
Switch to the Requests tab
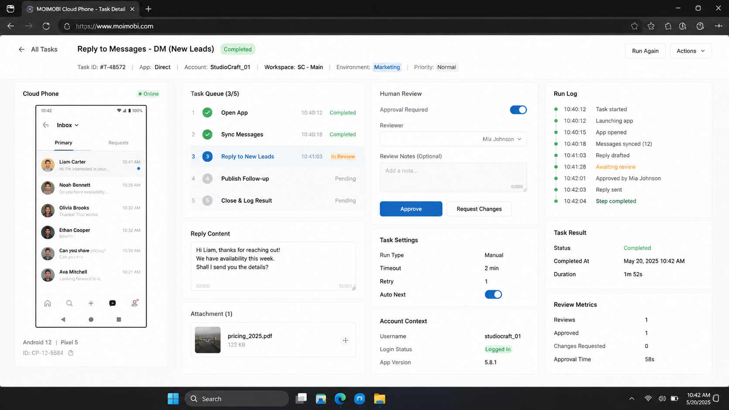pos(118,143)
